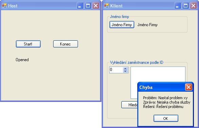Maximize the Klient window
Screen dimensions: 199x128
click(185, 6)
